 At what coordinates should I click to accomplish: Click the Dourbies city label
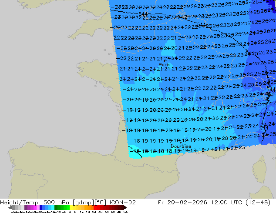pyautogui.click(x=181, y=146)
